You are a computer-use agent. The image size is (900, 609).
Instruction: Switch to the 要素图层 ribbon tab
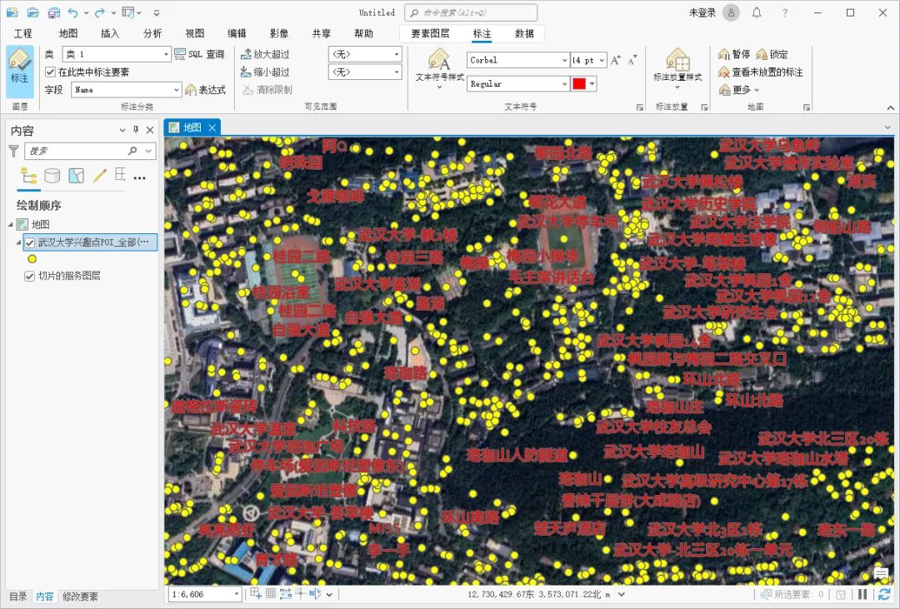point(431,34)
